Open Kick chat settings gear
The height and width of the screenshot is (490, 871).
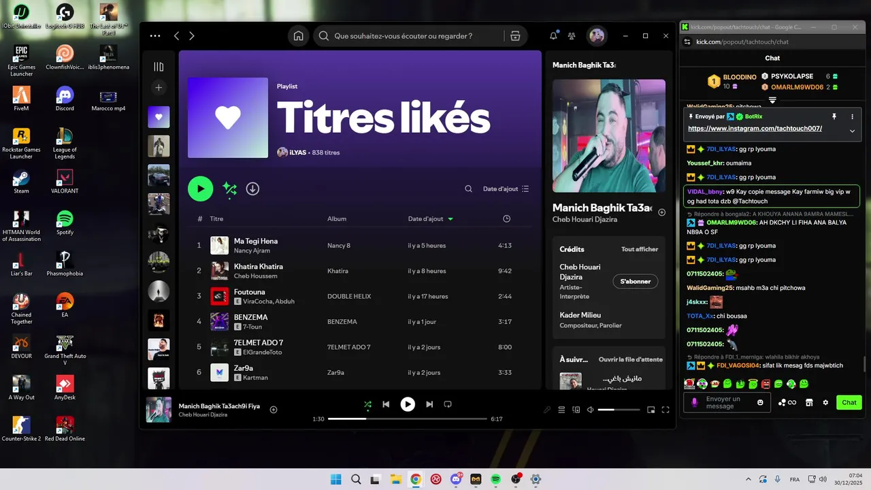(x=825, y=402)
